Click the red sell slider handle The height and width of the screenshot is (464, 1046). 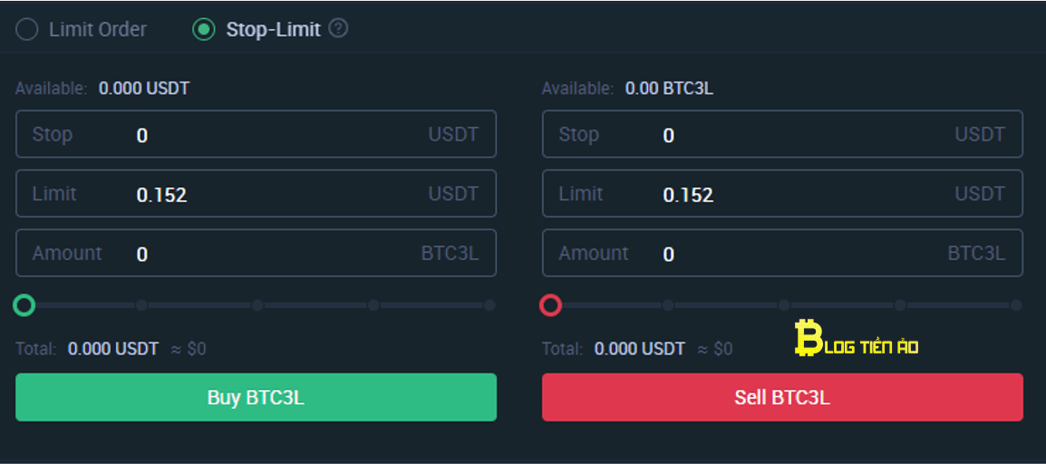coord(551,305)
